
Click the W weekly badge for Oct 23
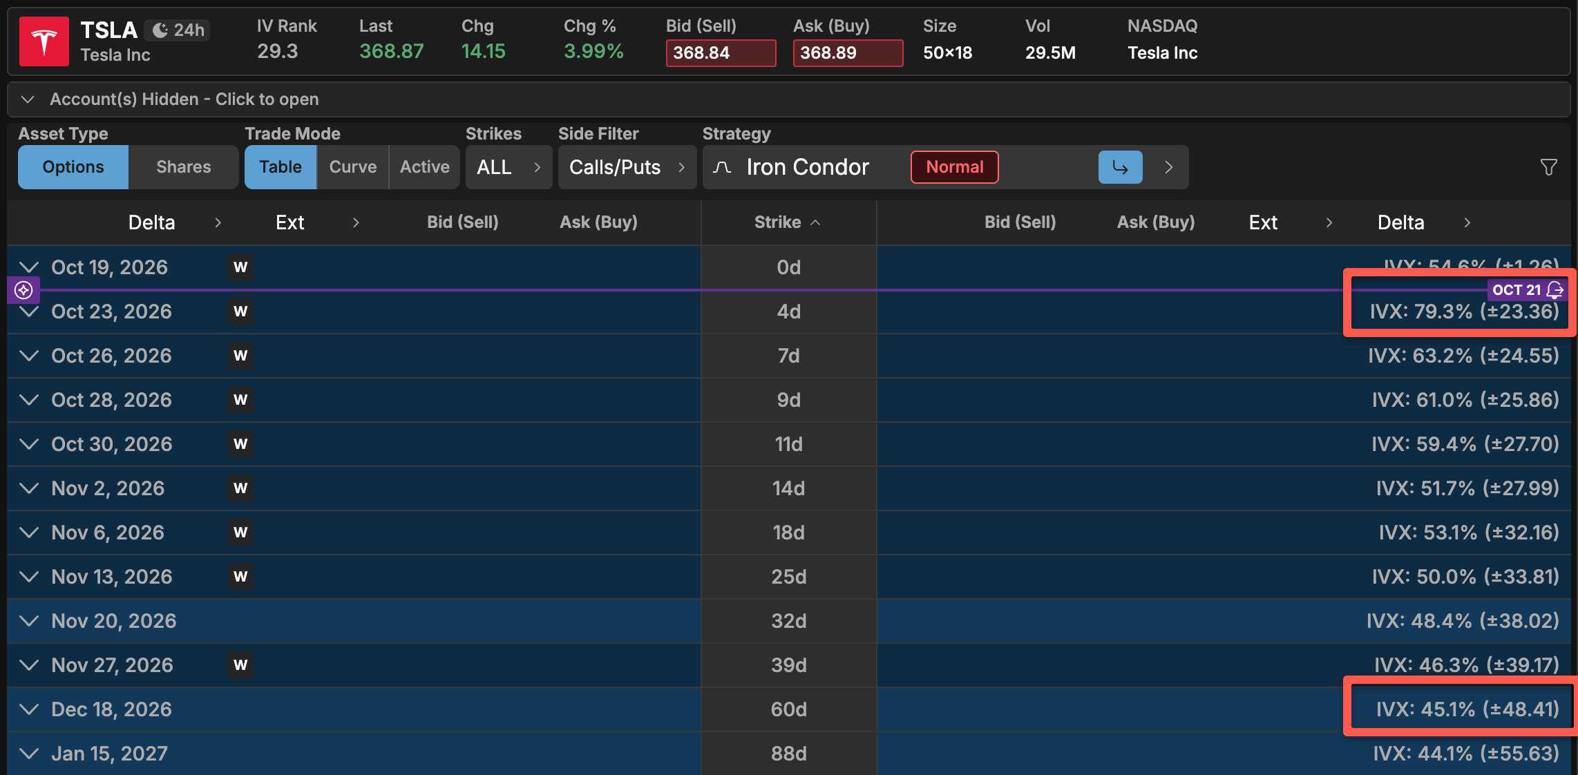(240, 312)
